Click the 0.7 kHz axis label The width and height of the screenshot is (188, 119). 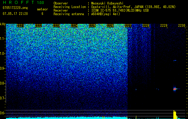2,98
